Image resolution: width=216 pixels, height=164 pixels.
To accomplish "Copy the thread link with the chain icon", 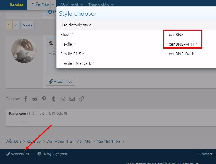I will [x=82, y=99].
